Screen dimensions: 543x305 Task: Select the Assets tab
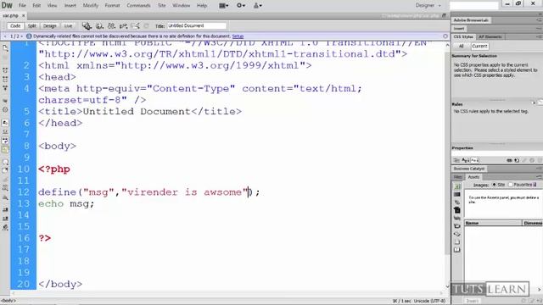473,177
